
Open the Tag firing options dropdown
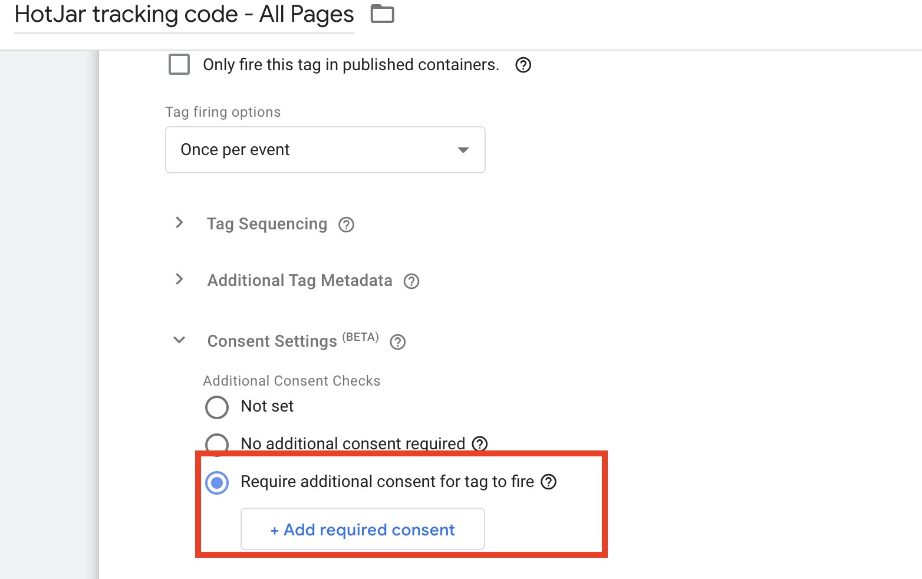(x=325, y=150)
